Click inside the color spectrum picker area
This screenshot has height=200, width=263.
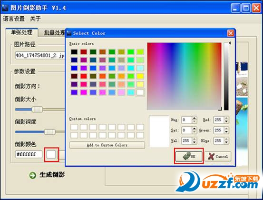click(x=184, y=76)
